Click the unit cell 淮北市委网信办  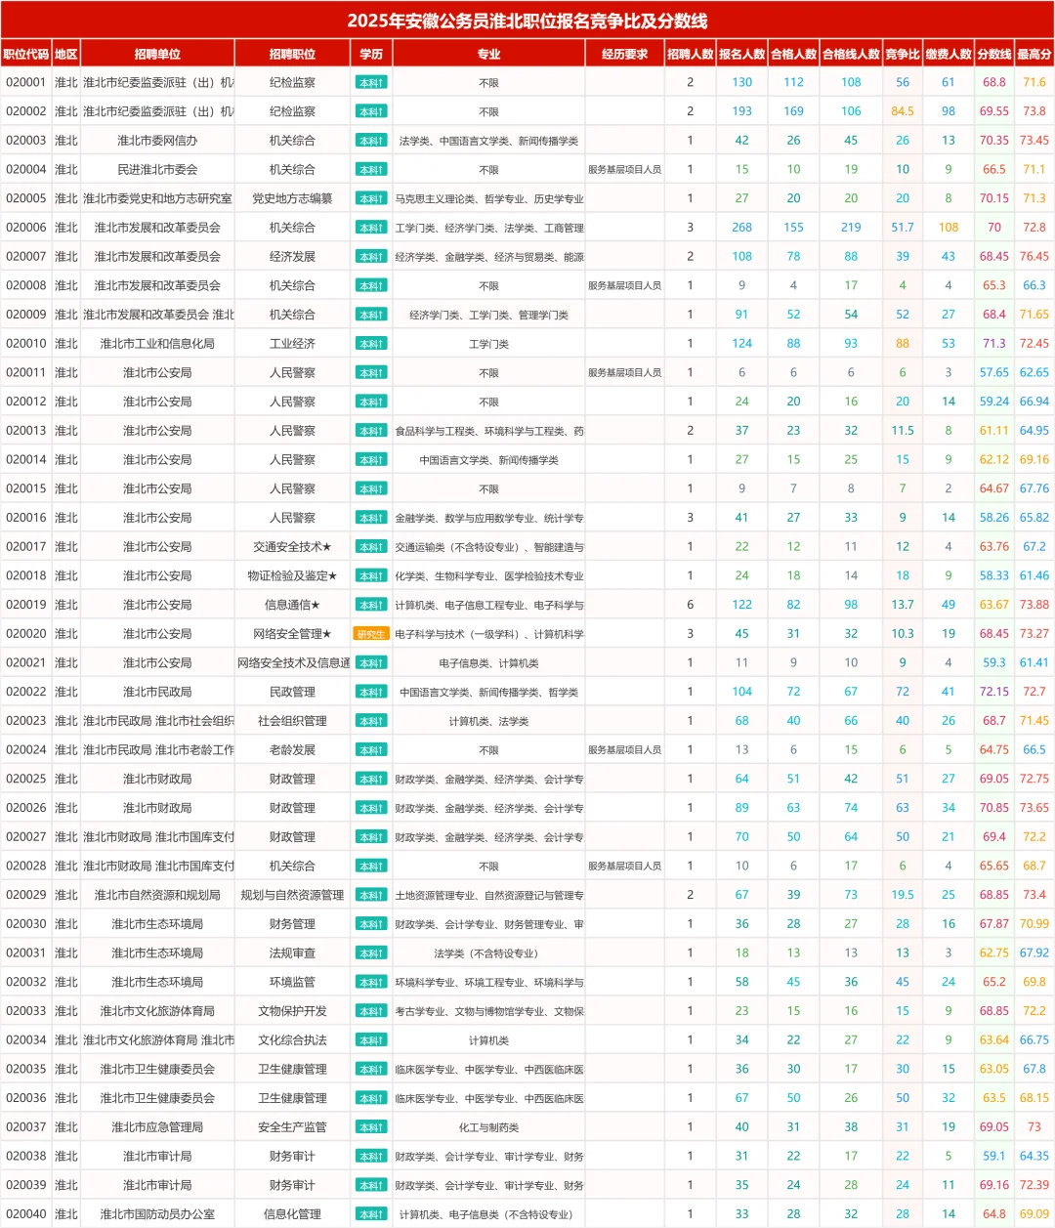[x=157, y=141]
